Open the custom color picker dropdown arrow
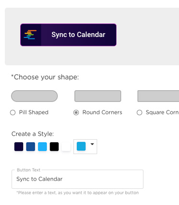This screenshot has width=179, height=205. (92, 144)
